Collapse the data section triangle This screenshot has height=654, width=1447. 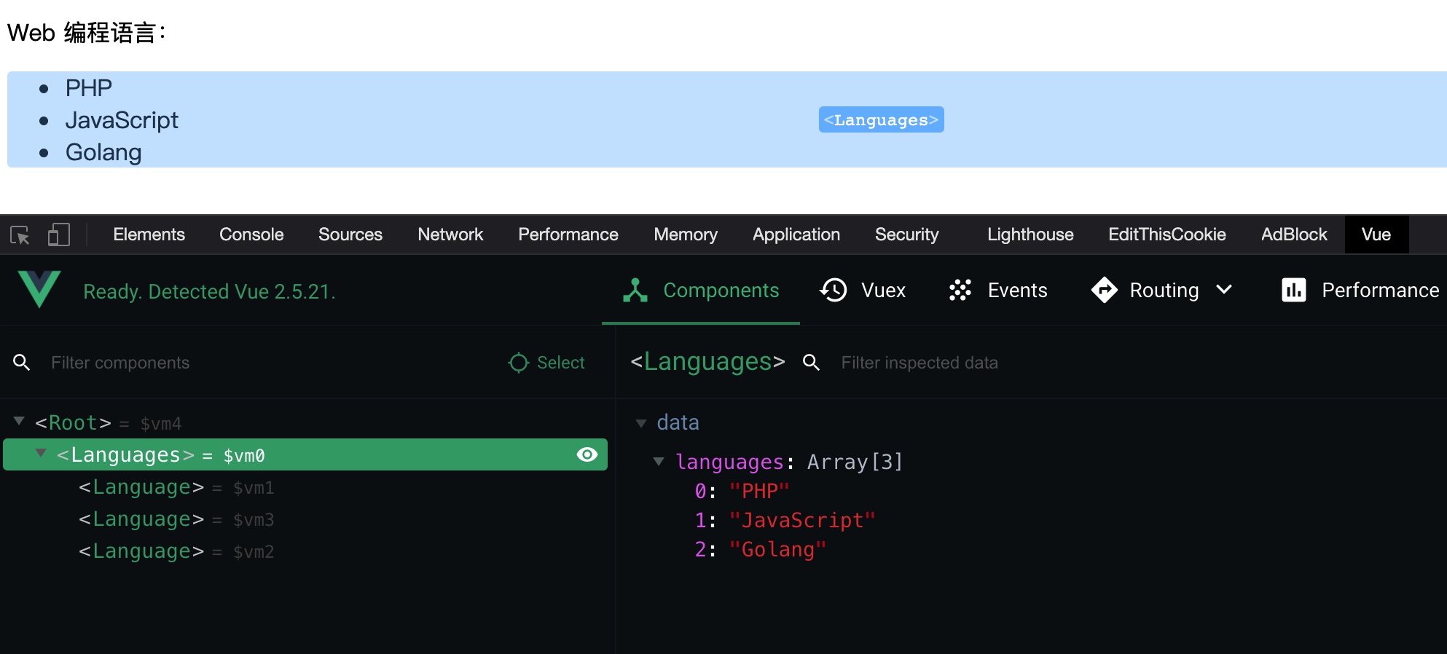point(641,423)
